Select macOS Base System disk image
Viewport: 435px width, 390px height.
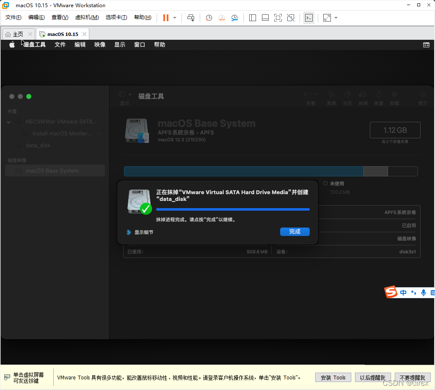pos(55,170)
